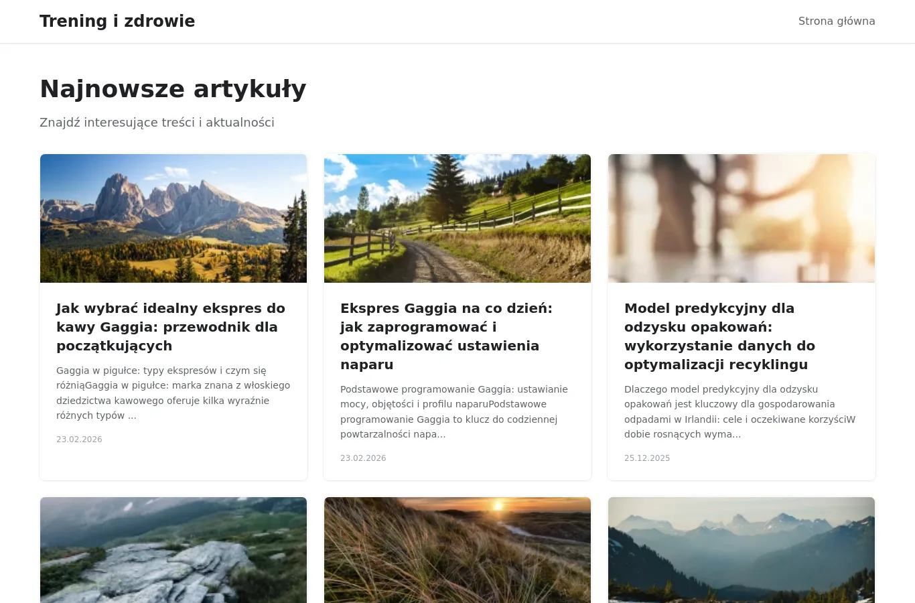Open the Strona główna navigation link
This screenshot has height=603, width=915.
(837, 21)
